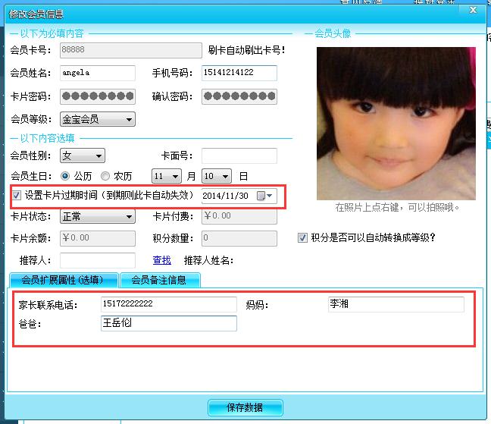
Task: Click the 查找 link for referrer
Action: point(162,260)
